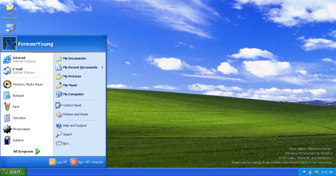Open My Computer from the Start menu
Image resolution: width=336 pixels, height=176 pixels.
80,94
